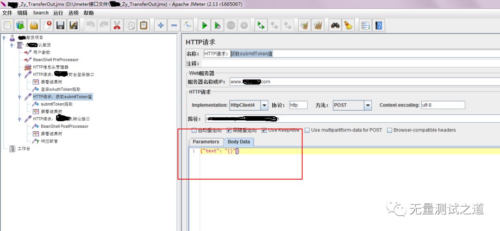This screenshot has height=231, width=500.
Task: Open the Search menu
Action: click(41, 13)
